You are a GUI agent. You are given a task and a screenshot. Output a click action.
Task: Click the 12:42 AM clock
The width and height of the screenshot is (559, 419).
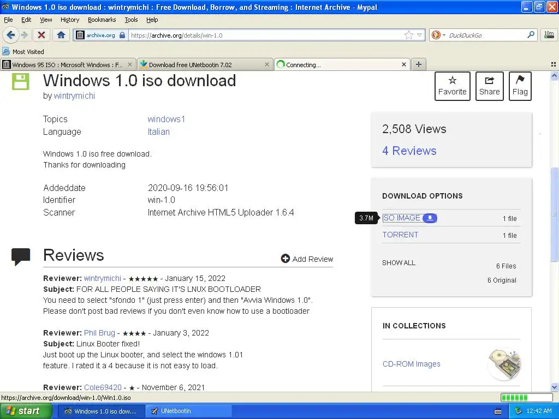[x=539, y=411]
